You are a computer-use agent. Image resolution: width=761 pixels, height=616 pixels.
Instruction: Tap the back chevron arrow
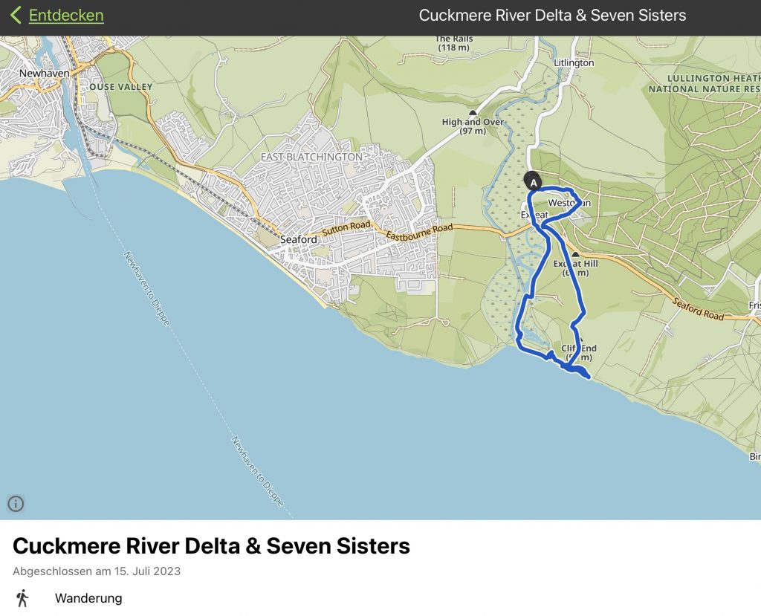[x=16, y=15]
